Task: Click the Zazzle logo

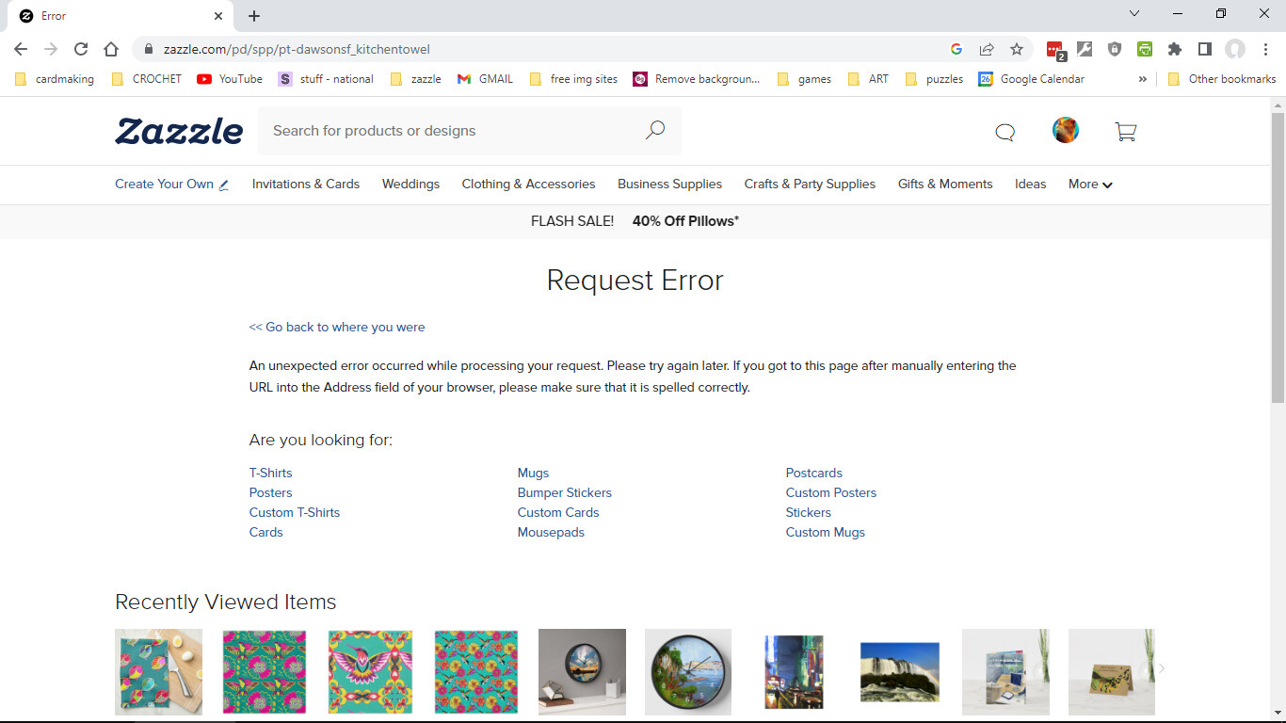Action: click(x=179, y=131)
